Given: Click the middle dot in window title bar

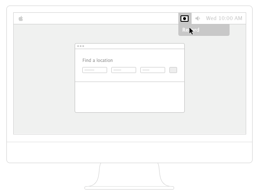Looking at the screenshot, I should click(x=81, y=46).
